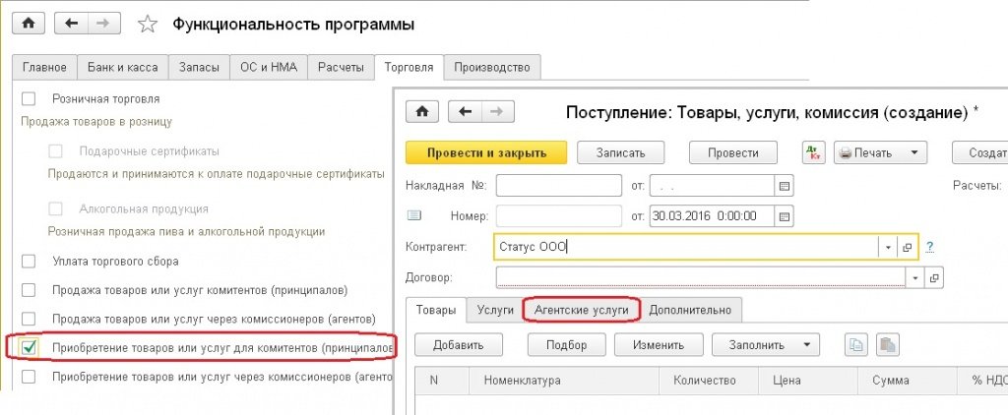Click home icon in Поступление window
This screenshot has width=1008, height=415.
(422, 112)
